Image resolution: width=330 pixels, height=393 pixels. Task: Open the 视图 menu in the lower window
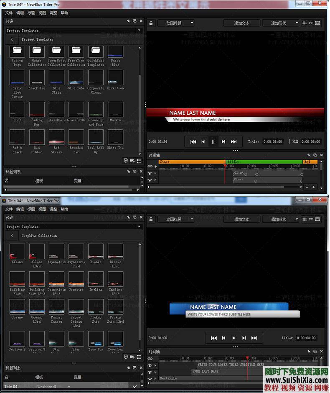pos(42,209)
